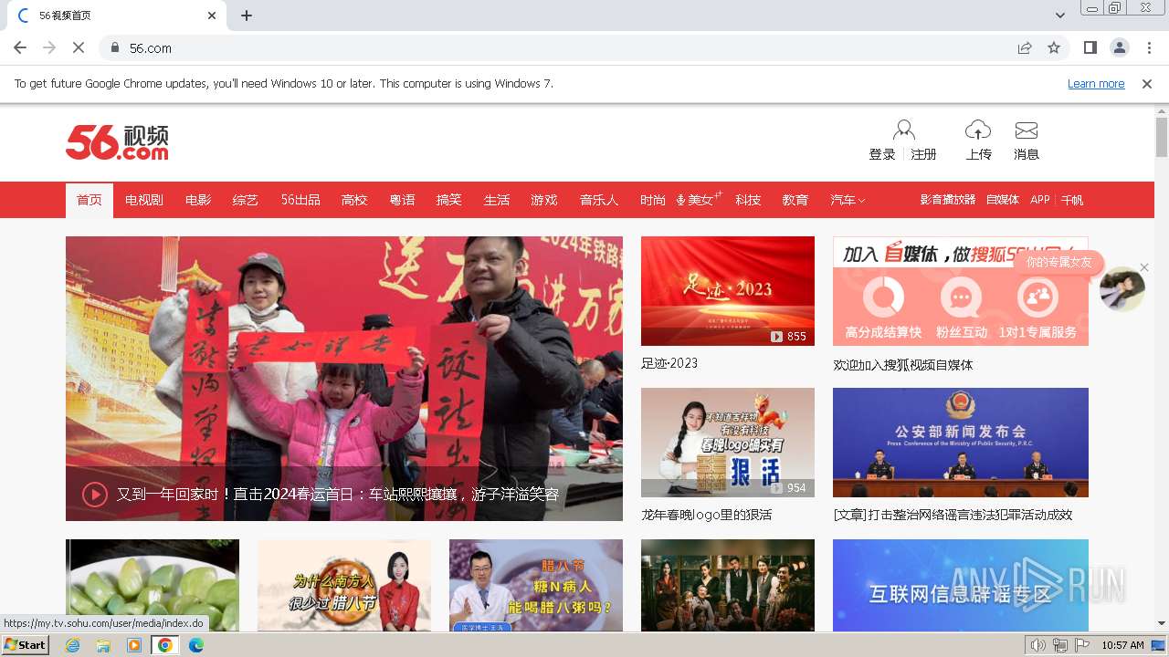Open Windows Start menu
This screenshot has width=1169, height=657.
[x=26, y=645]
